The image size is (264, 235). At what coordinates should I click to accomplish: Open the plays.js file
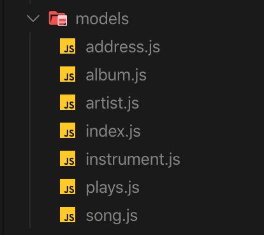pos(112,188)
